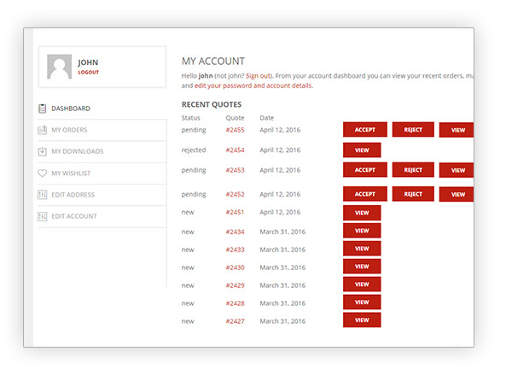Click John's avatar profile picture

tap(59, 67)
